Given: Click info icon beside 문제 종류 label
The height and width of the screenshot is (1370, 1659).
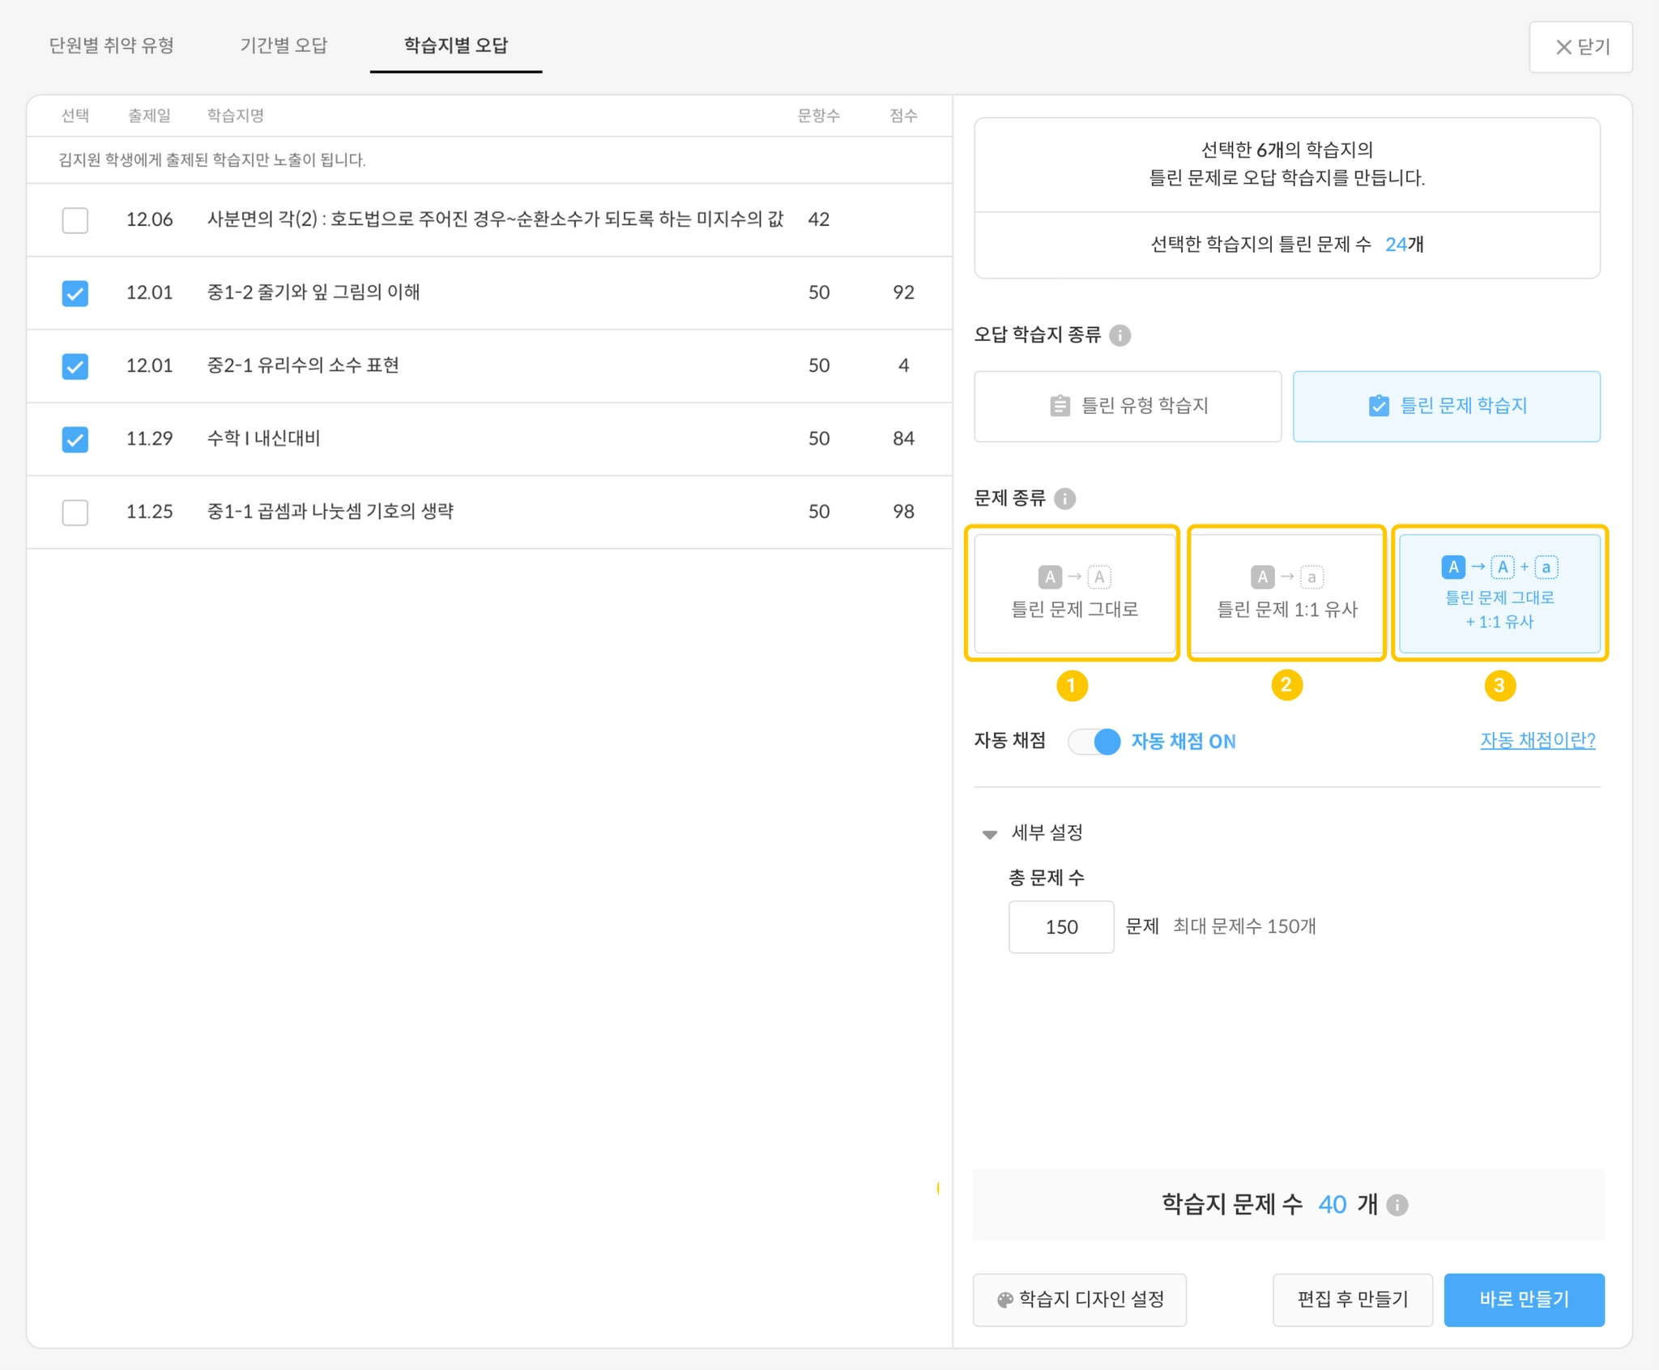Looking at the screenshot, I should pos(1064,499).
